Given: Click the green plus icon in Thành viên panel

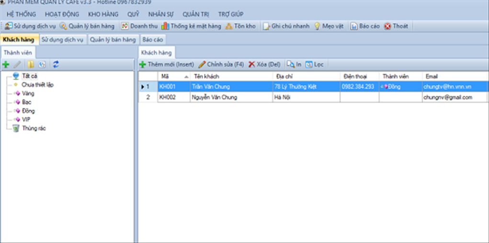Looking at the screenshot, I should pos(6,64).
